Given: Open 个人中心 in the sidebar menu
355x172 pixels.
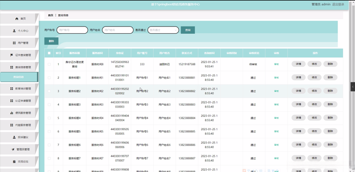Looking at the screenshot, I should 19,31.
